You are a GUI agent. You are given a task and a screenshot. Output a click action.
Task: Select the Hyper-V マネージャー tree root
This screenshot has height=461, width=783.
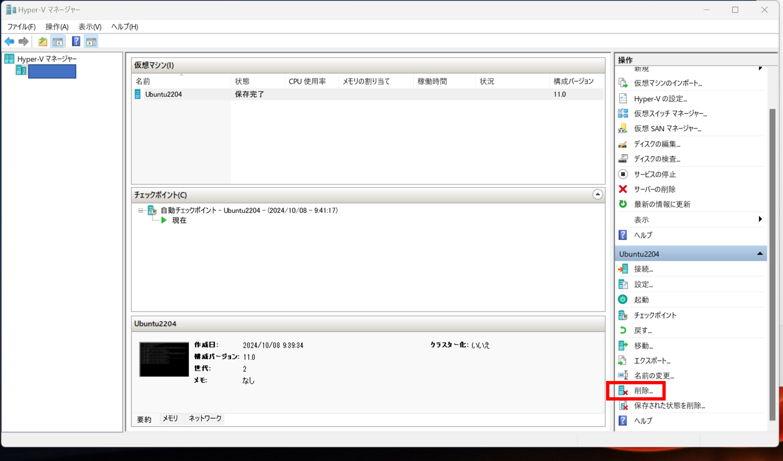[x=47, y=59]
